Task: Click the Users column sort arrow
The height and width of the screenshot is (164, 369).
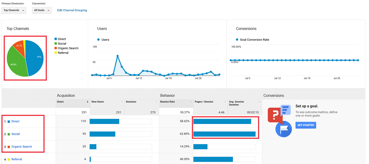Action: click(x=87, y=102)
